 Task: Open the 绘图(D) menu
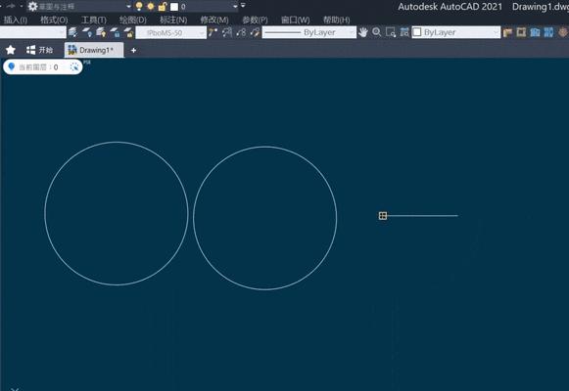coord(133,20)
